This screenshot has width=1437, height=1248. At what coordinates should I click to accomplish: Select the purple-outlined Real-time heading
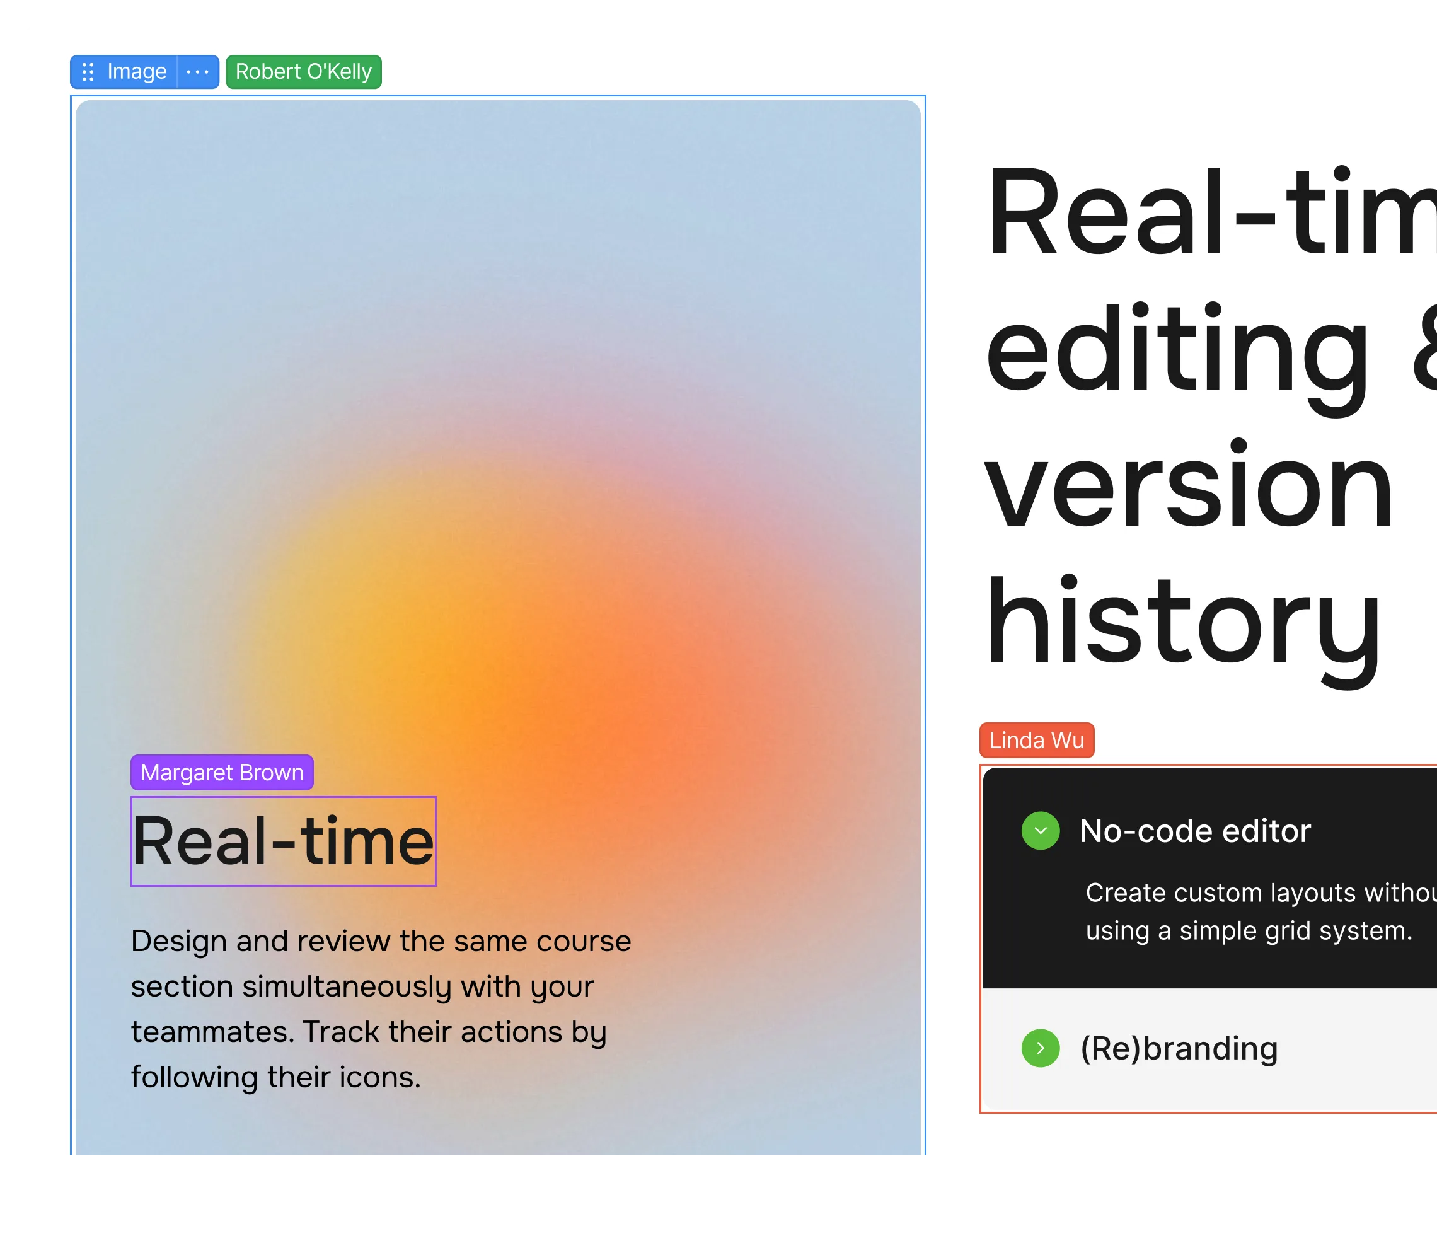pos(284,841)
